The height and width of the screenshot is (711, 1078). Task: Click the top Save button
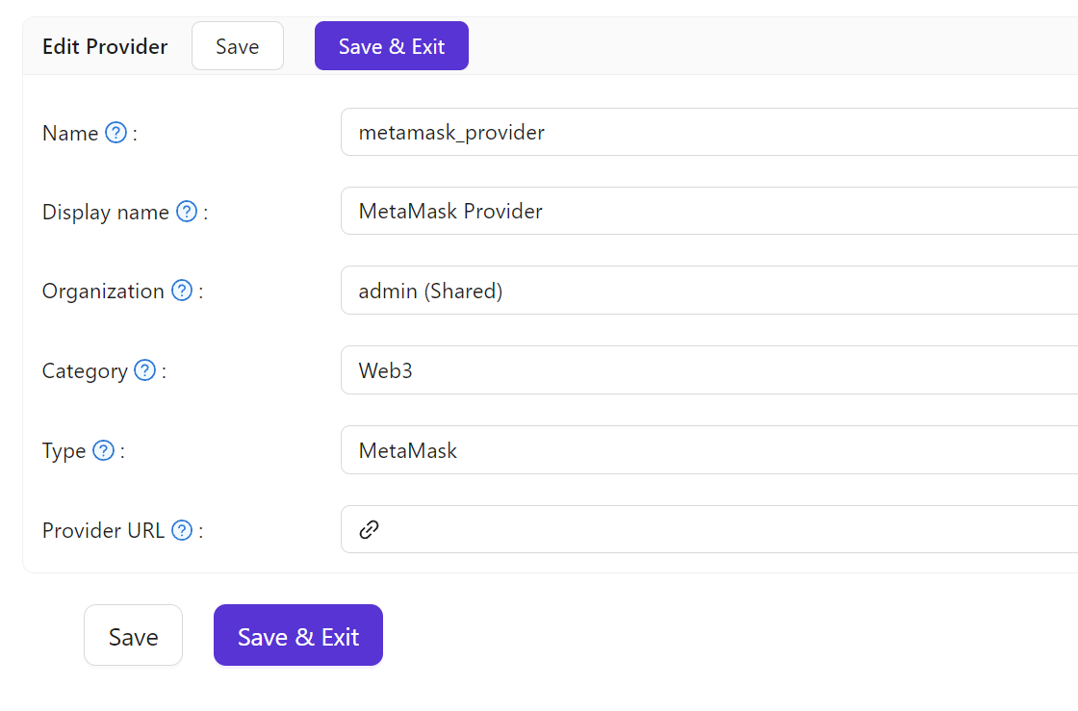click(x=237, y=45)
